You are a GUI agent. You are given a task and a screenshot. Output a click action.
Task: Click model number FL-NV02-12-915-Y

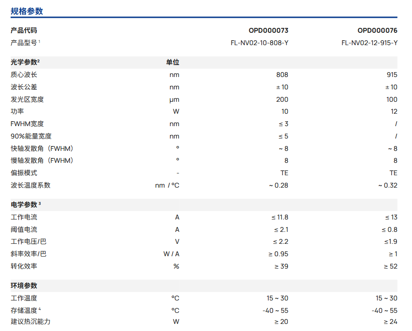(369, 43)
